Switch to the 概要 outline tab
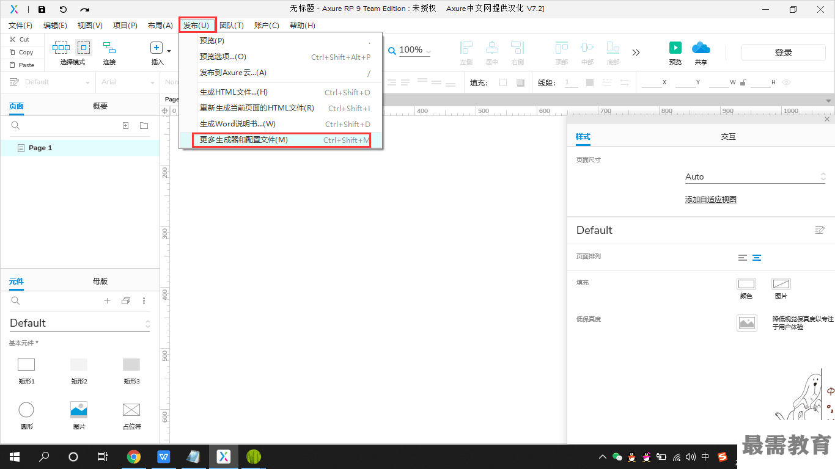The width and height of the screenshot is (835, 469). [100, 106]
